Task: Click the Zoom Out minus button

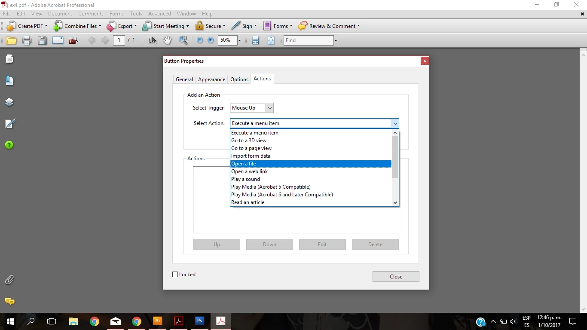Action: [x=200, y=40]
